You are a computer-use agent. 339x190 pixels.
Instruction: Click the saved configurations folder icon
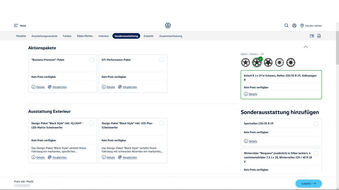312,36
